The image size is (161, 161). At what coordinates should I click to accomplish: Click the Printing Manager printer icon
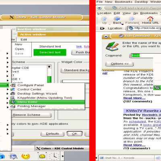tap(13, 106)
